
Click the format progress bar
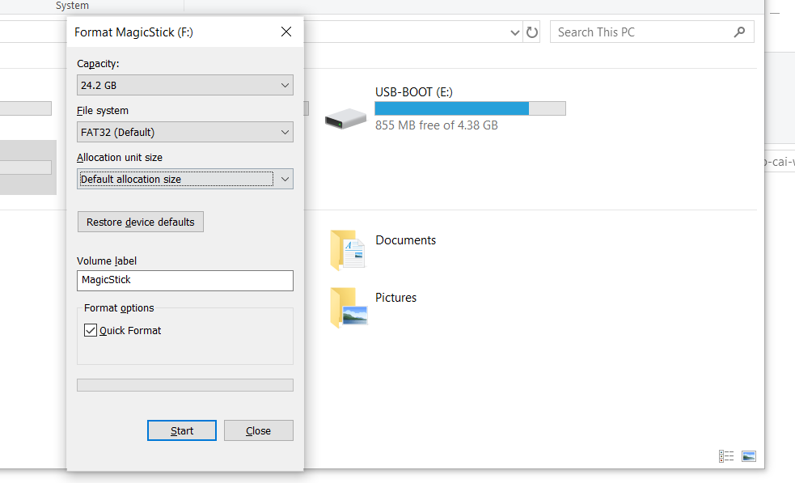[184, 384]
